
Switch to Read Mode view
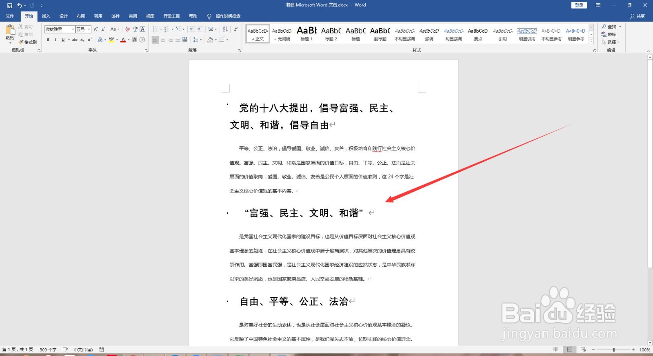pyautogui.click(x=556, y=349)
